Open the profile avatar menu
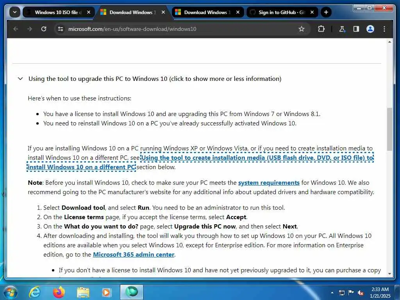 tap(370, 29)
